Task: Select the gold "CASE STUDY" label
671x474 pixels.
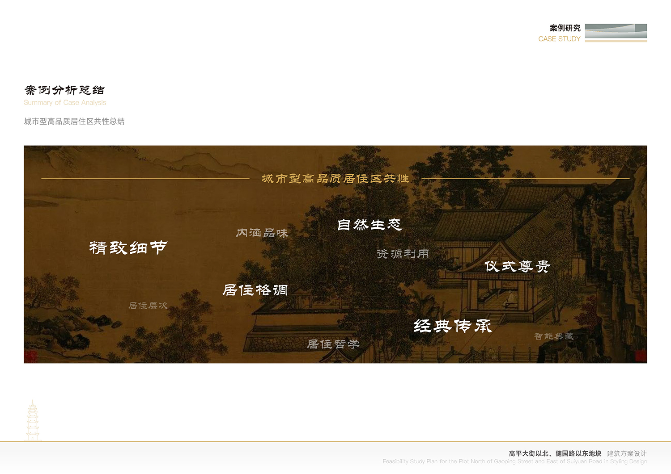Action: click(x=559, y=39)
